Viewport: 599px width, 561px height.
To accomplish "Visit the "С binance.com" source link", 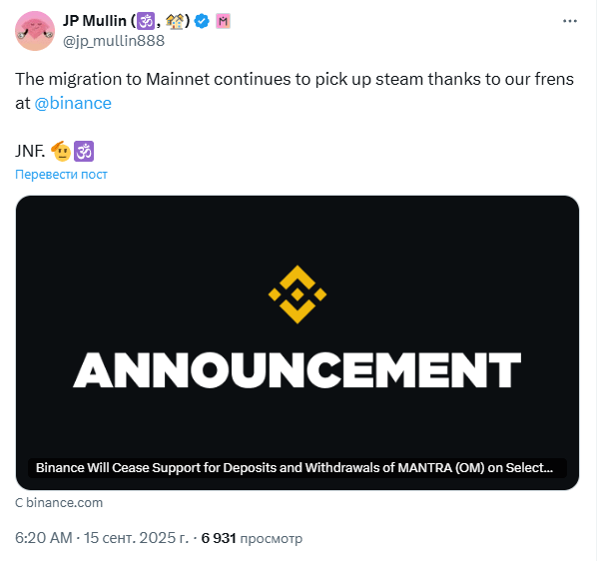I will click(59, 502).
